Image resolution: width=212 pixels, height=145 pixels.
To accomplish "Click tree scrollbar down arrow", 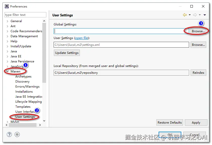I will pos(44,121).
